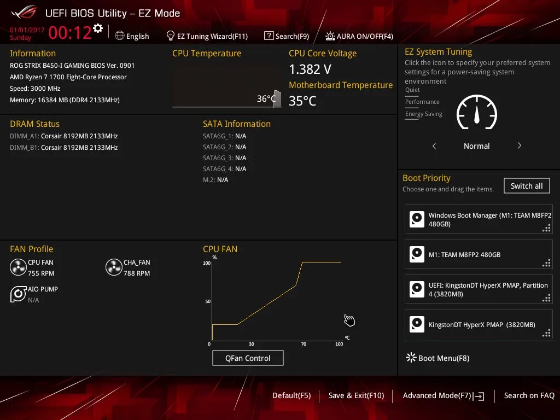Click the 755 RPM CPU fan speed
This screenshot has height=420, width=560.
(41, 273)
